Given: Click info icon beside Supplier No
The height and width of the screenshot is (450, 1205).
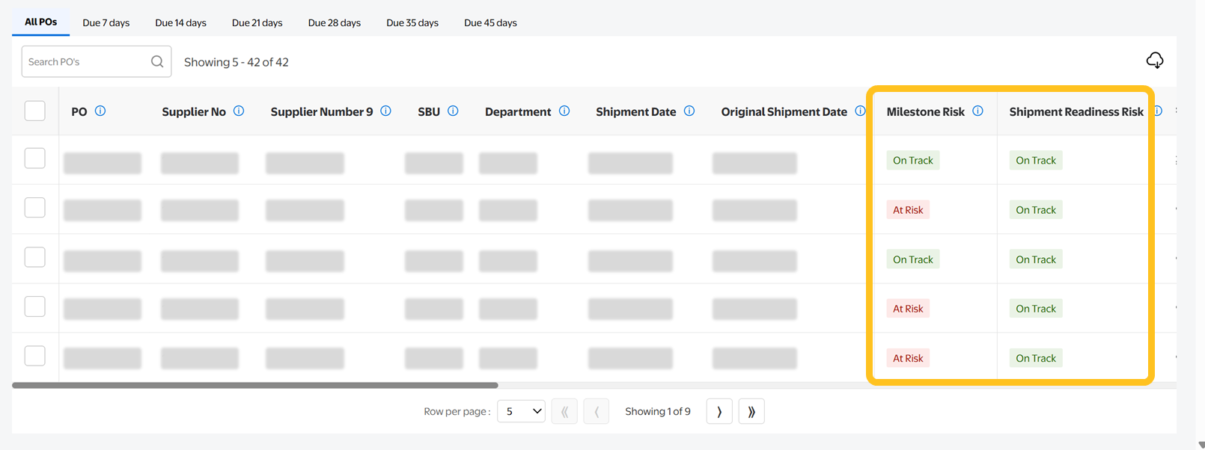Looking at the screenshot, I should [239, 111].
